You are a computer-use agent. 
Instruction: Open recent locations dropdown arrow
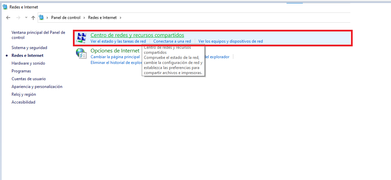[x=26, y=18]
